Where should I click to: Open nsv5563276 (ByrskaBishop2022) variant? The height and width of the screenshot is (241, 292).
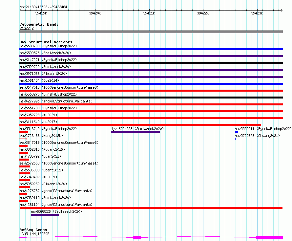48,94
